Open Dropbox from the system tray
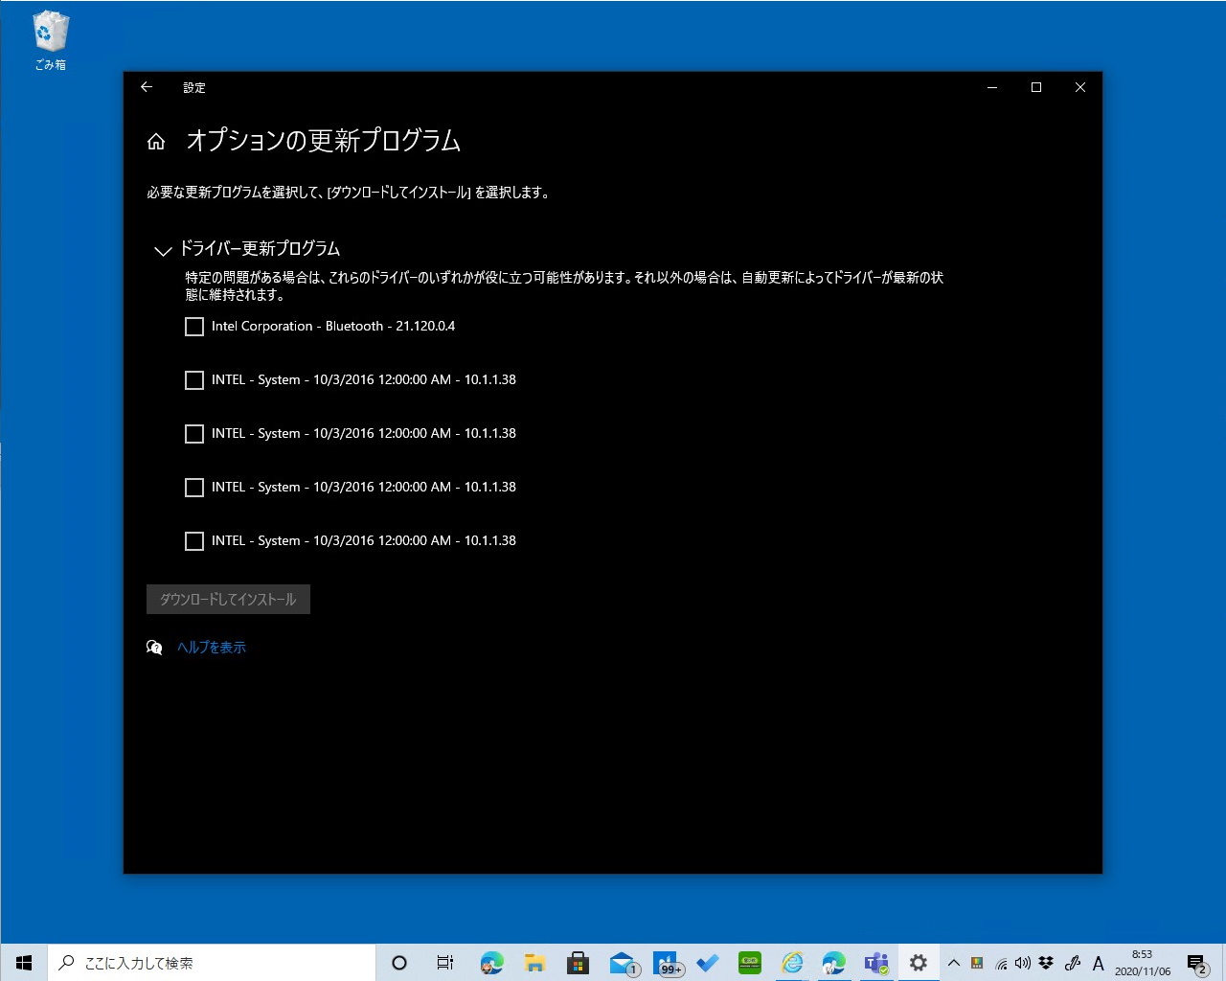The image size is (1226, 981). pyautogui.click(x=1045, y=963)
